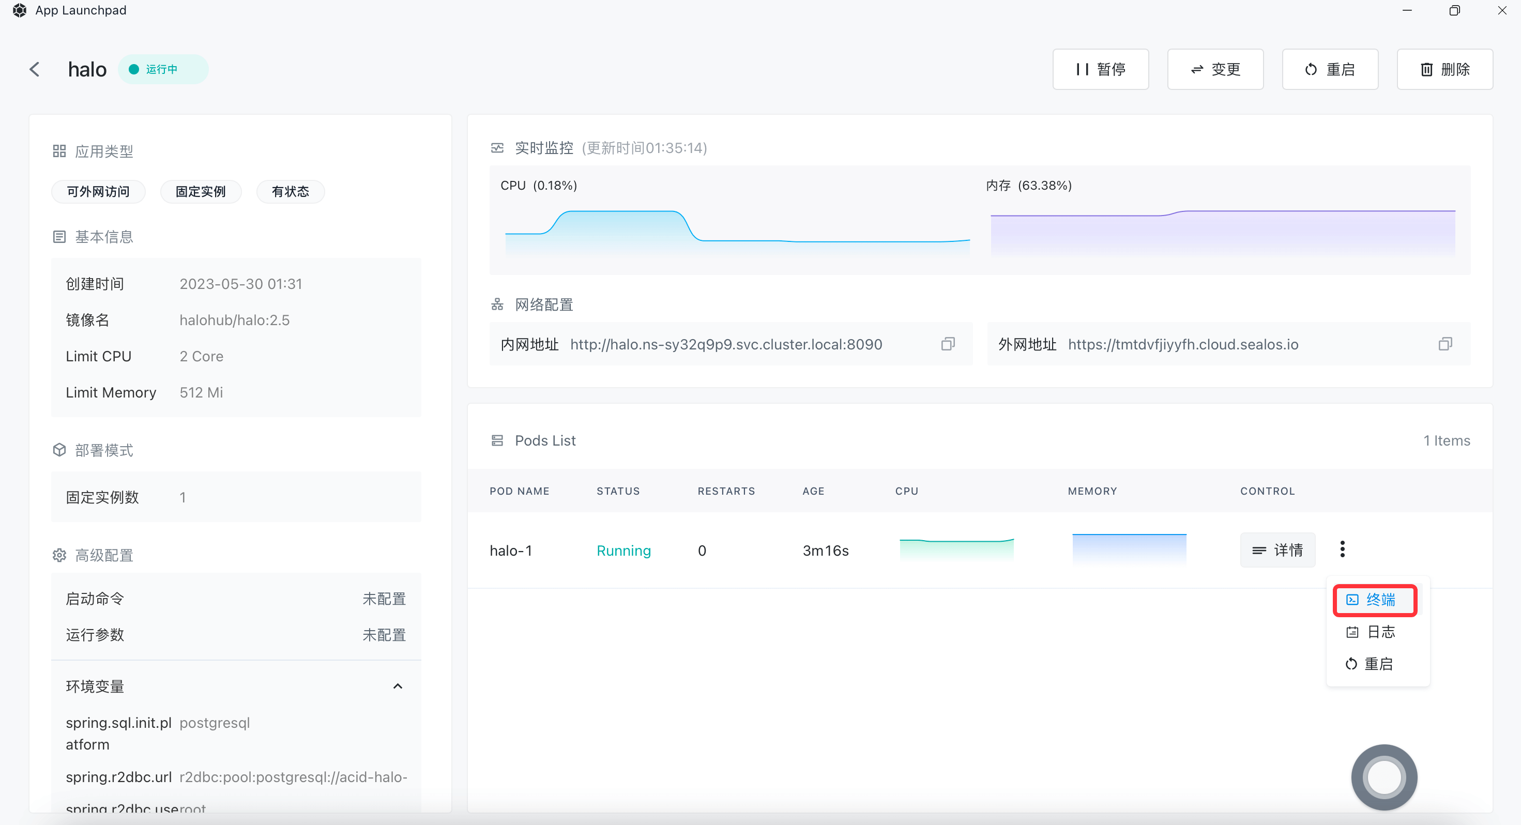Copy the external network address
The height and width of the screenshot is (825, 1521).
(1444, 344)
